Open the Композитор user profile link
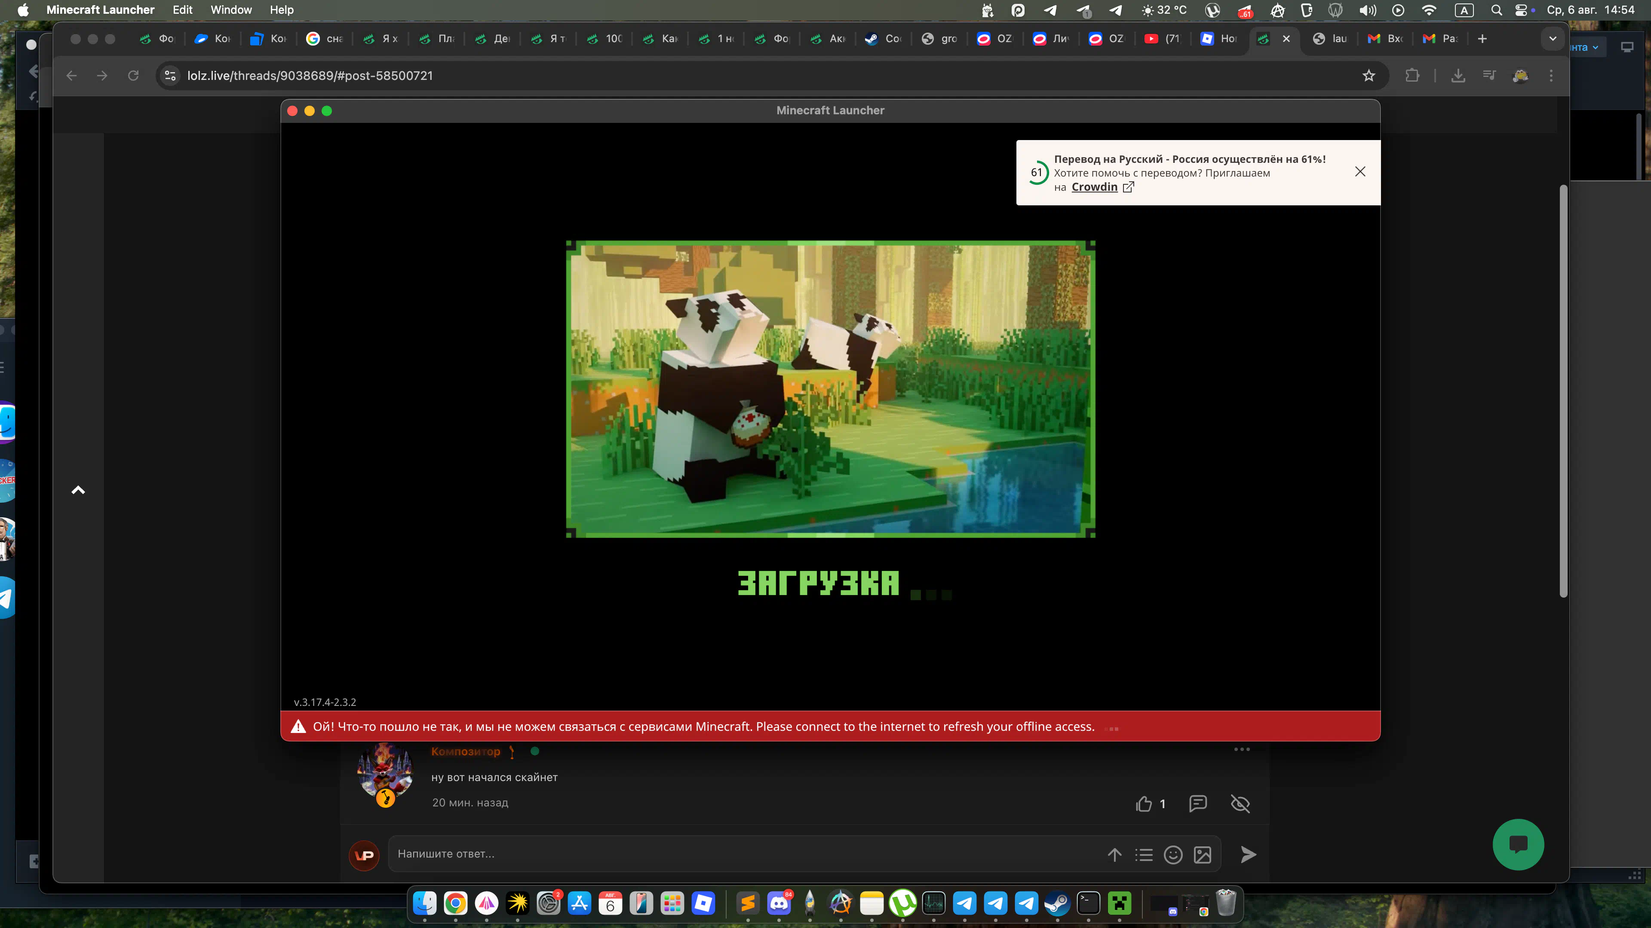 (x=465, y=751)
